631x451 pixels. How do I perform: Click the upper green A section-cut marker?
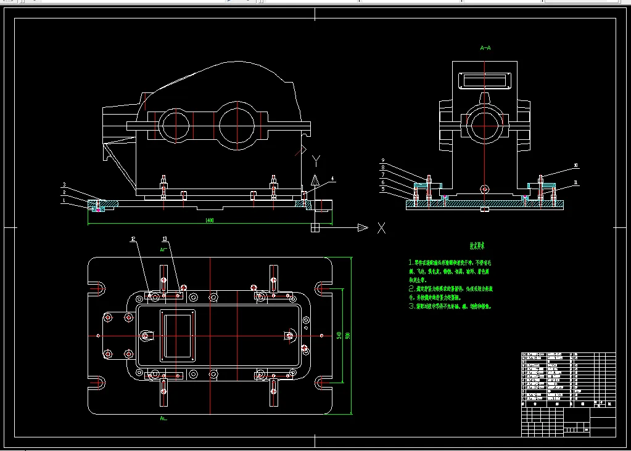click(163, 250)
